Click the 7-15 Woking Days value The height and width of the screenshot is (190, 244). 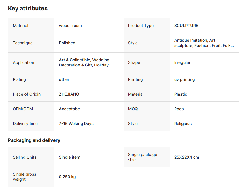coord(76,124)
